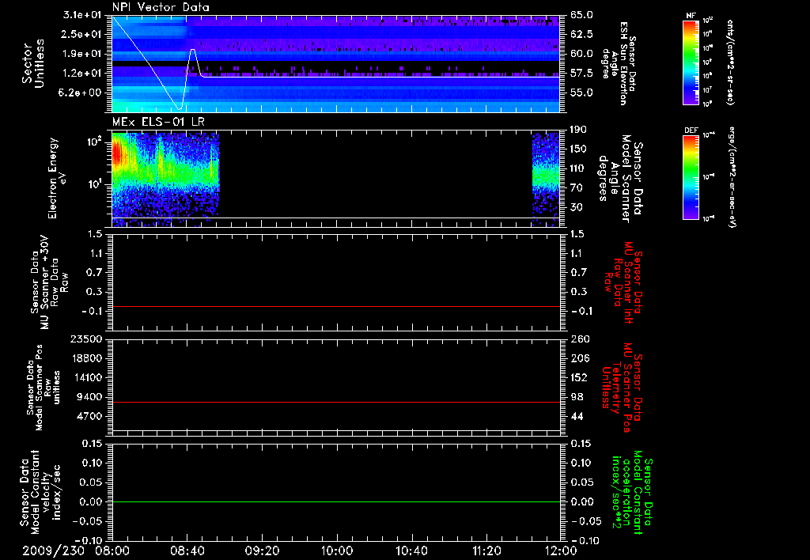Image resolution: width=810 pixels, height=560 pixels.
Task: Click the red line in Scanner Pos panel
Action: click(336, 402)
